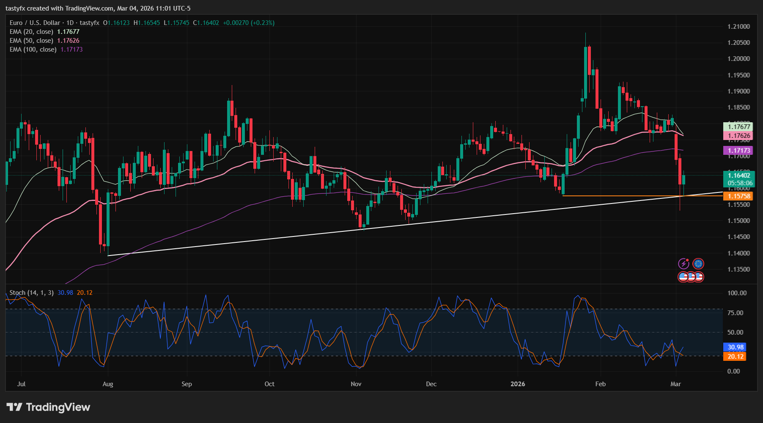The height and width of the screenshot is (423, 763).
Task: Hide the EMA (50, close) indicator
Action: pyautogui.click(x=31, y=40)
